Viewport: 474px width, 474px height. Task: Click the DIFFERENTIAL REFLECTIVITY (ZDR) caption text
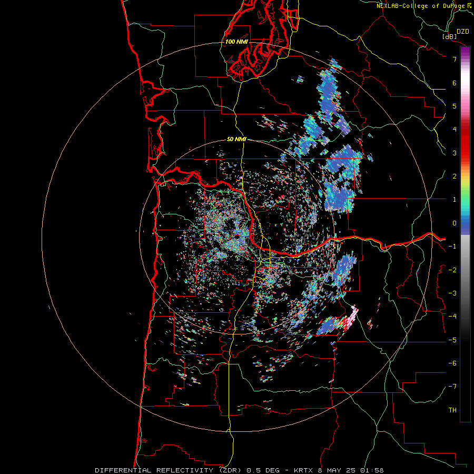click(168, 470)
